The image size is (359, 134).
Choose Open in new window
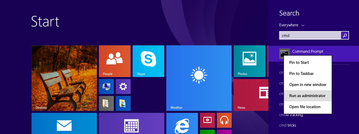308,85
